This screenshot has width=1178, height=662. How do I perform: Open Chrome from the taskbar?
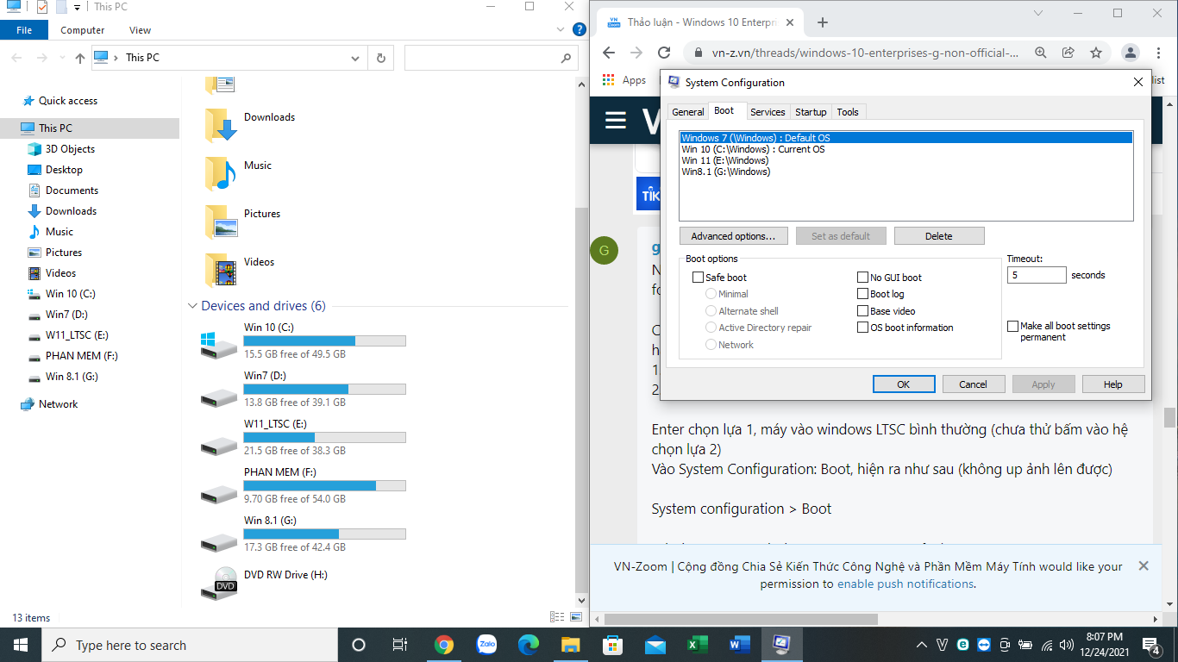[444, 645]
